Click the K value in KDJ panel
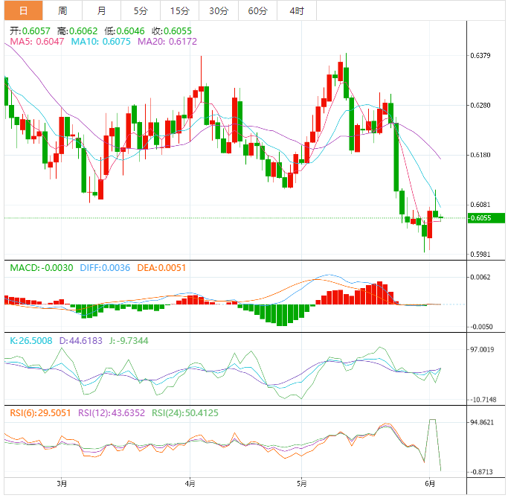Image resolution: width=508 pixels, height=501 pixels. pos(30,340)
